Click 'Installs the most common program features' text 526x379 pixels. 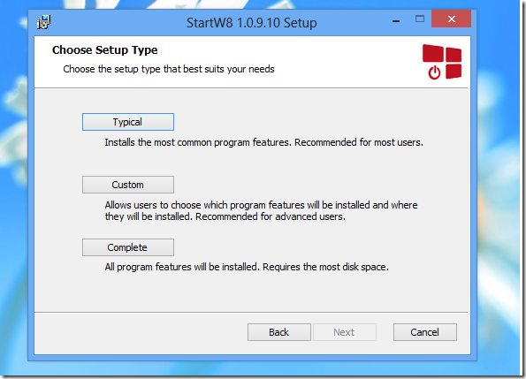[x=264, y=142]
